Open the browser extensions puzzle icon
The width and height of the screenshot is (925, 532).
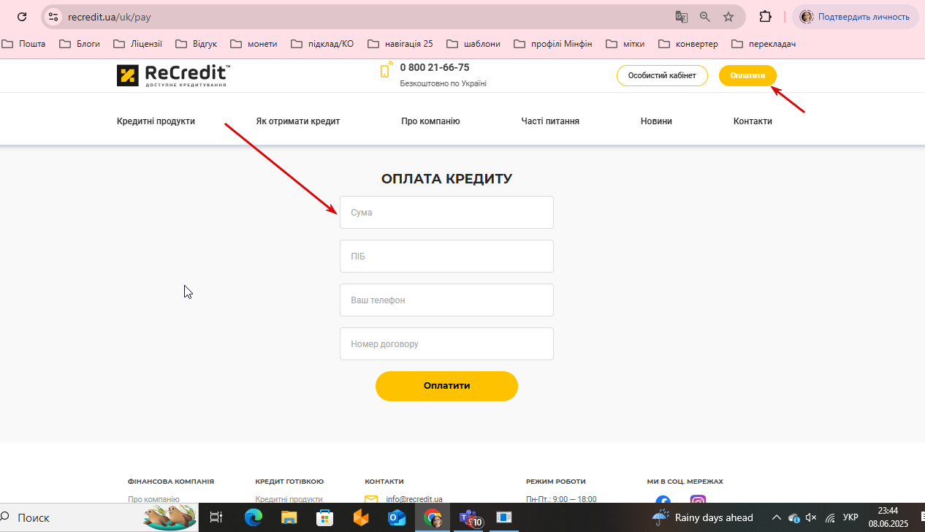(x=766, y=16)
